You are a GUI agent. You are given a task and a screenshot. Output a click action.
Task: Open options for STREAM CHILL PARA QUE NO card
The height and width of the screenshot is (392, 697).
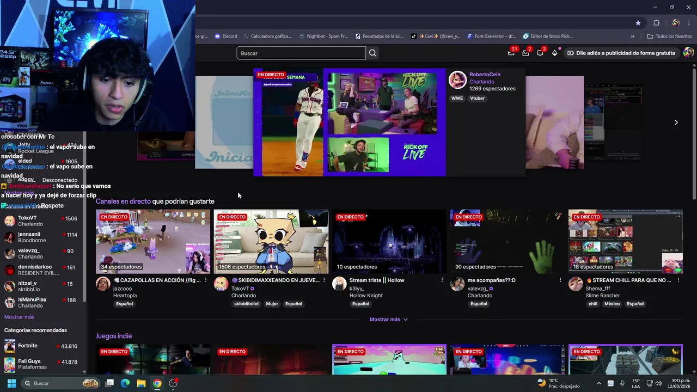[678, 280]
